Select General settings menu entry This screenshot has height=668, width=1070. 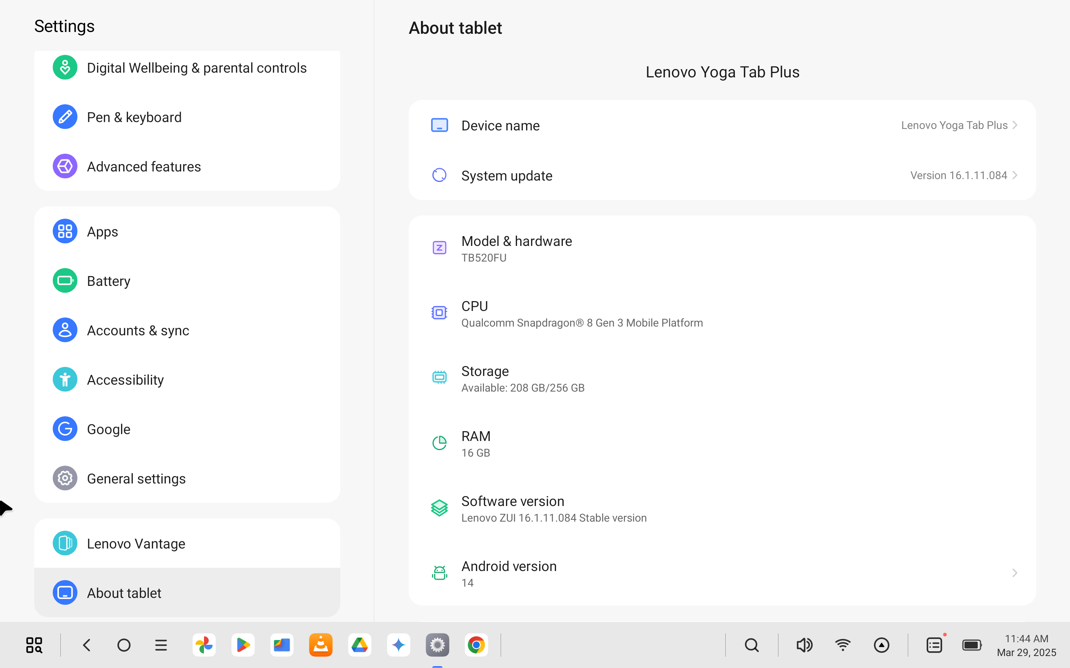coord(187,478)
